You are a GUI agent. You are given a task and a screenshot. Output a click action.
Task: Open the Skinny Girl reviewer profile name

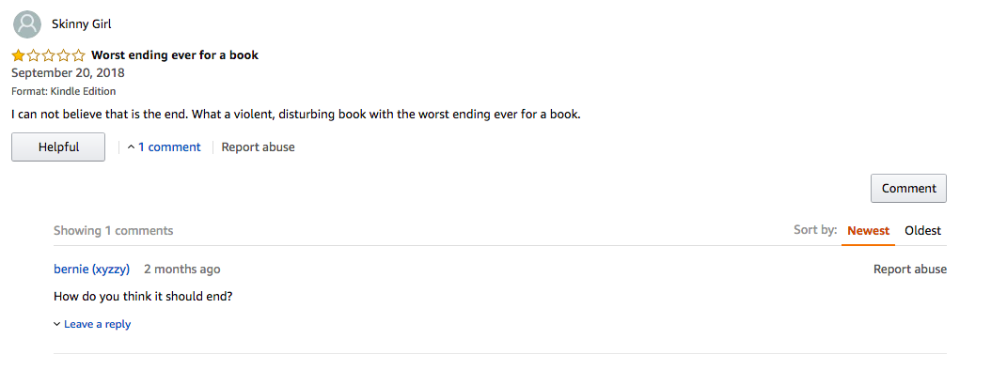tap(82, 24)
